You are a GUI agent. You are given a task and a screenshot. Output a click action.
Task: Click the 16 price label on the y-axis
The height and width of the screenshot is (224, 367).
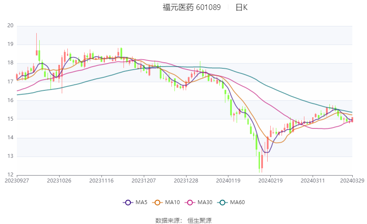[10, 100]
